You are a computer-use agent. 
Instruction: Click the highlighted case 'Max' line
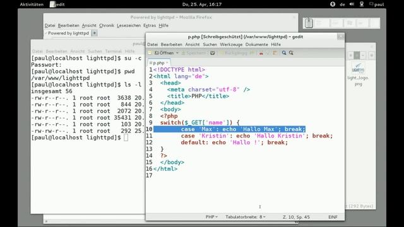229,129
